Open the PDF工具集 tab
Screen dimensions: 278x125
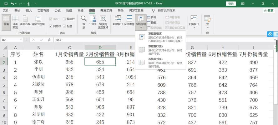tap(136, 11)
